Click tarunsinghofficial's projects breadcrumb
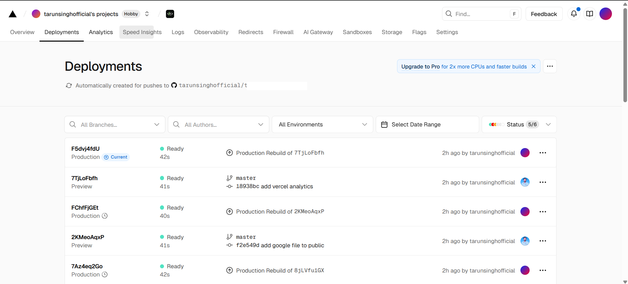 point(81,14)
